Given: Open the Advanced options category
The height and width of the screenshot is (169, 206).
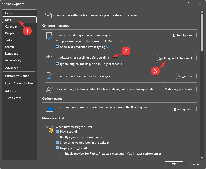Looking at the screenshot, I should coord(12,68).
